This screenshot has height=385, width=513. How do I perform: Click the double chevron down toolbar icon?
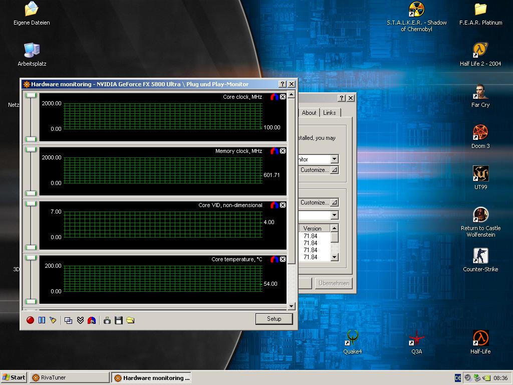(x=80, y=320)
